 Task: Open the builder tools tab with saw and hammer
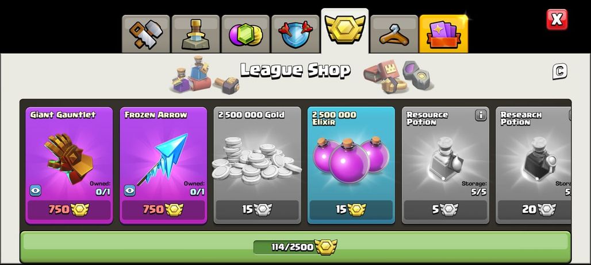click(146, 34)
